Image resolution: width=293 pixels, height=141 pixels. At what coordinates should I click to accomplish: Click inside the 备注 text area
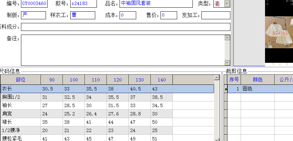123,50
